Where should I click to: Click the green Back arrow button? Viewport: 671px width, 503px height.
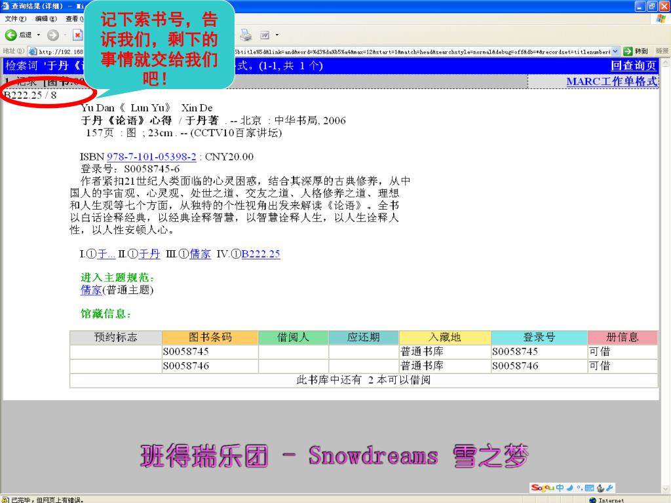[x=10, y=35]
